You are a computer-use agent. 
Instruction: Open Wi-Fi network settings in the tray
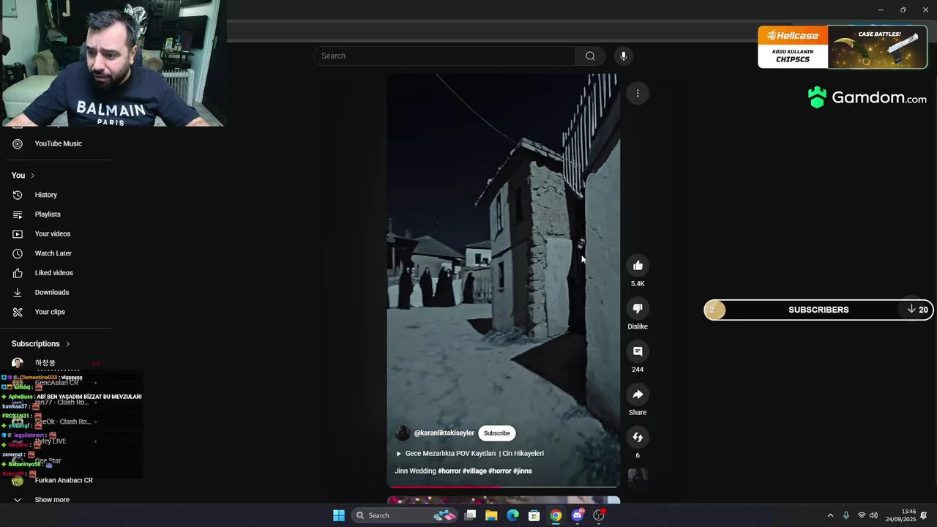pos(862,515)
